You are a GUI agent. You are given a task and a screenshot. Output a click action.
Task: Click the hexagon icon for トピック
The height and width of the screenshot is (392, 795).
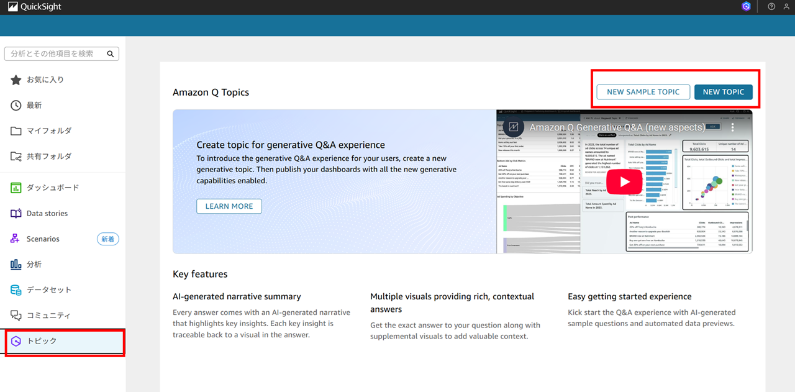[17, 341]
